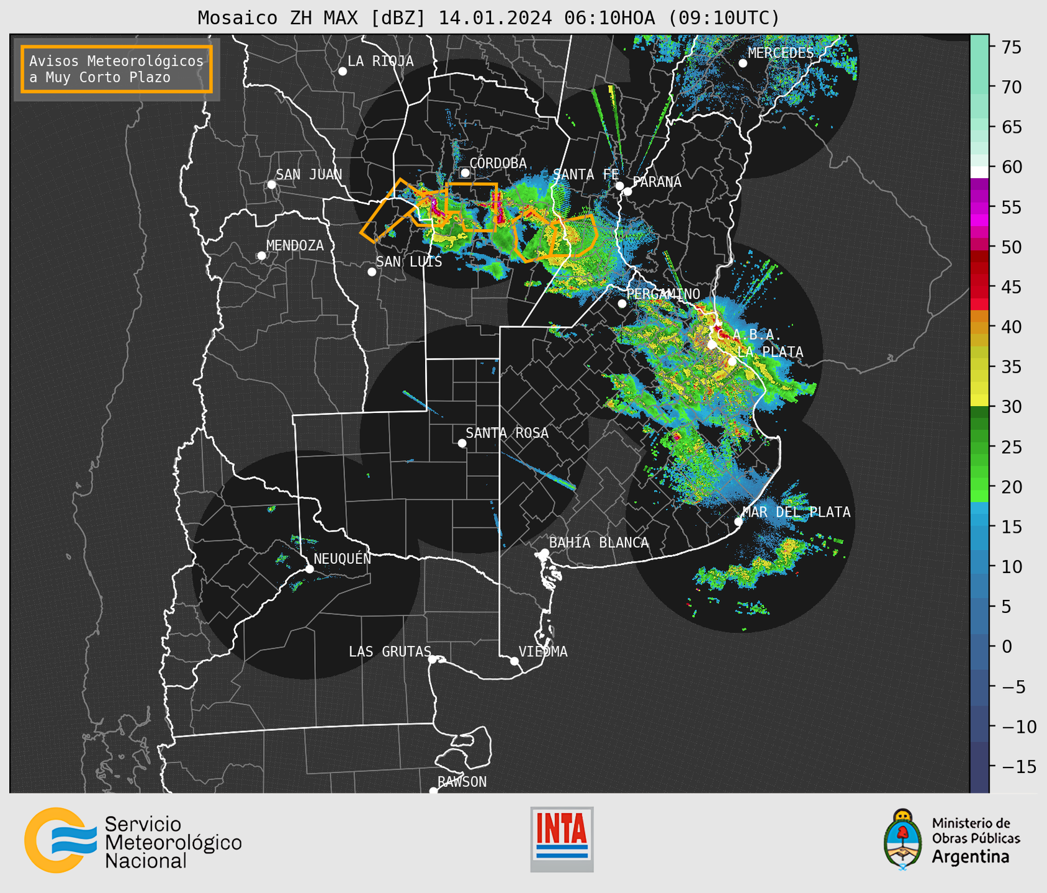Click the Avisos Meteorológicos a Muy Corto Plazo legend box
1047x893 pixels.
[117, 69]
